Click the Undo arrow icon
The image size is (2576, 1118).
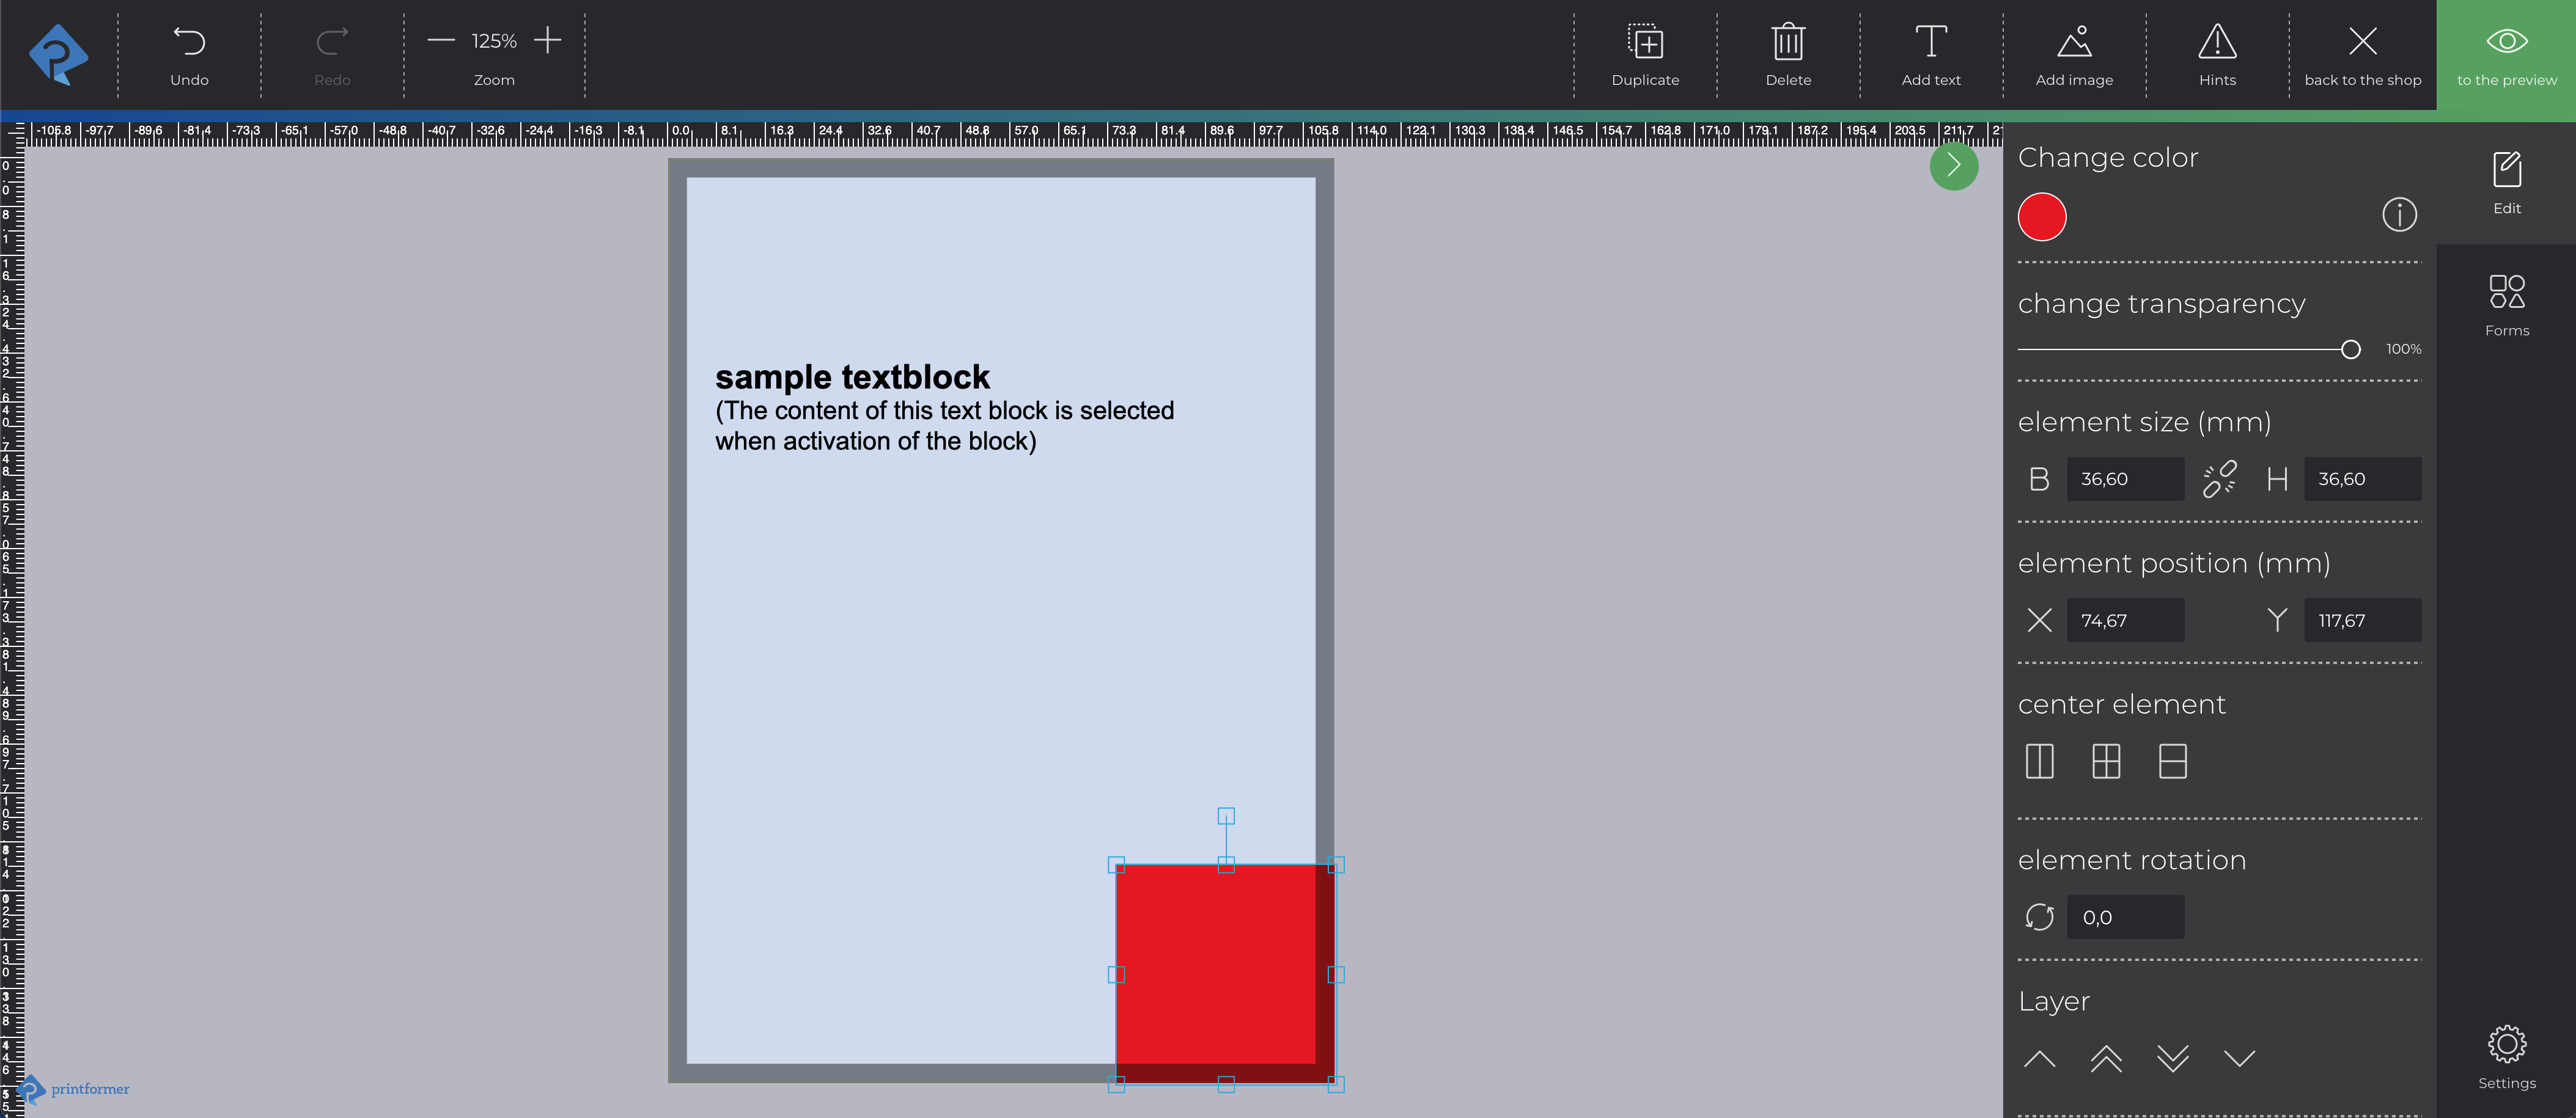click(189, 42)
